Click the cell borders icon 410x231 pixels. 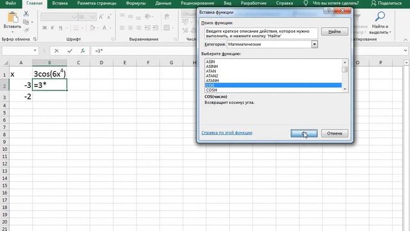(76, 28)
